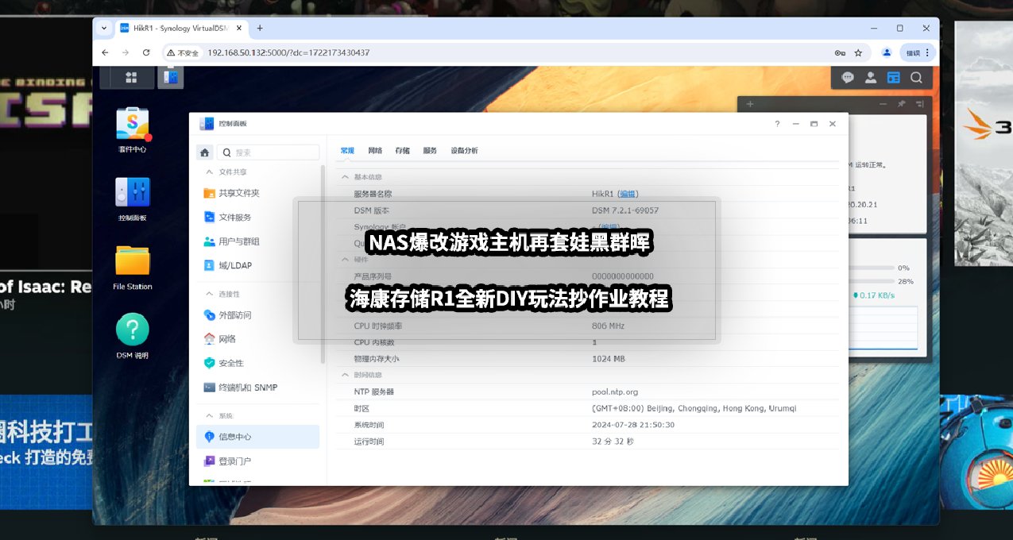Open a new browser tab
The width and height of the screenshot is (1013, 540).
pos(260,28)
